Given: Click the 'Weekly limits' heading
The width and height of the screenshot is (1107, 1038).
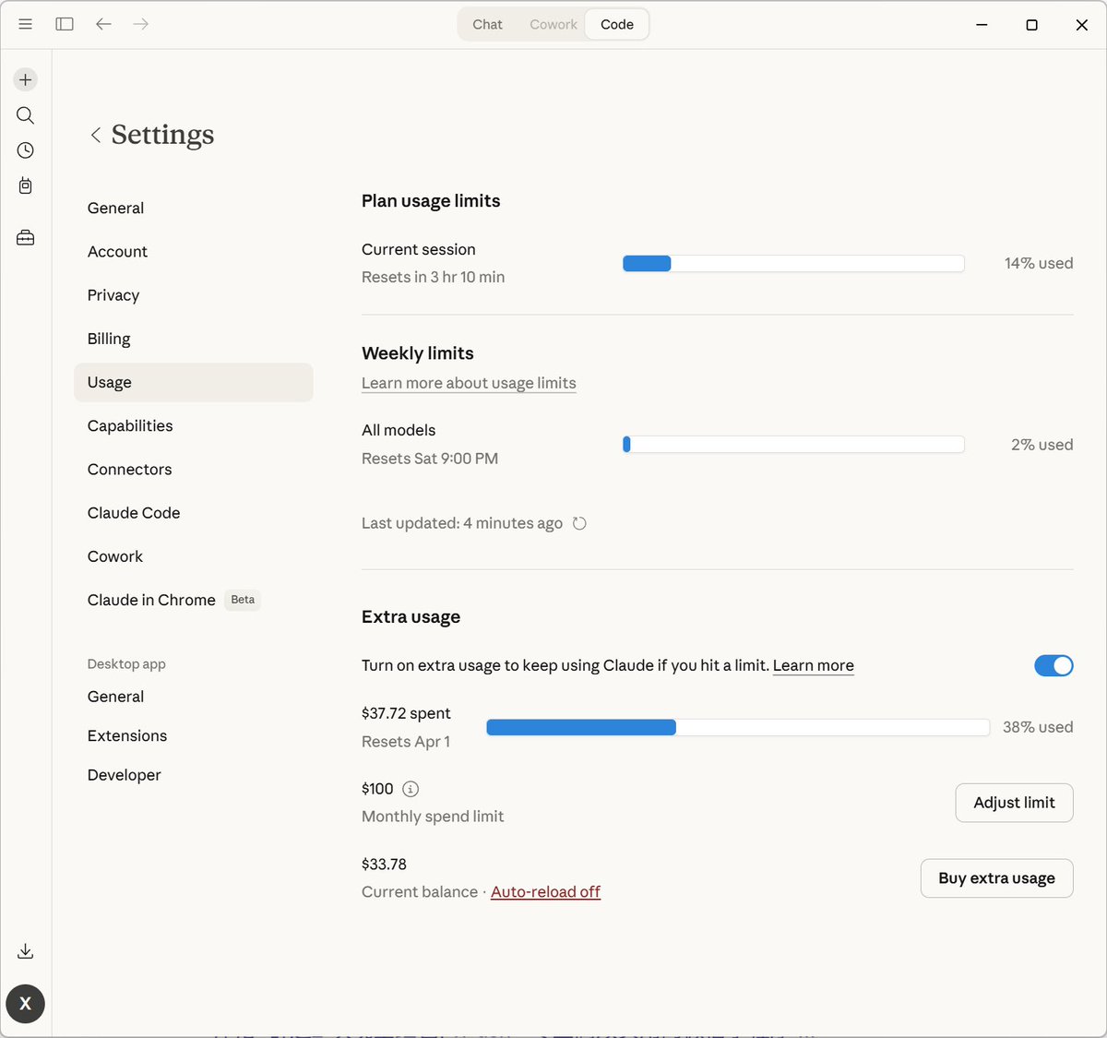Looking at the screenshot, I should [418, 353].
